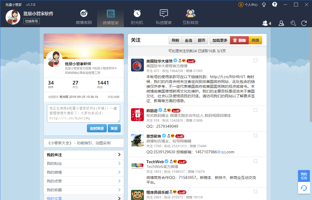This screenshot has width=312, height=200.
Task: Click Lv47 badge of TechWeb
Action: click(x=182, y=162)
